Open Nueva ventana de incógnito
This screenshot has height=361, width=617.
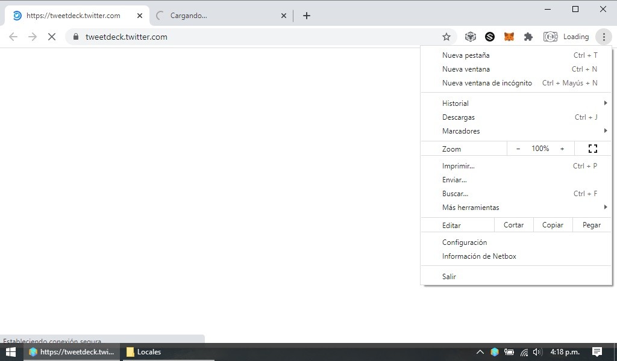click(516, 83)
